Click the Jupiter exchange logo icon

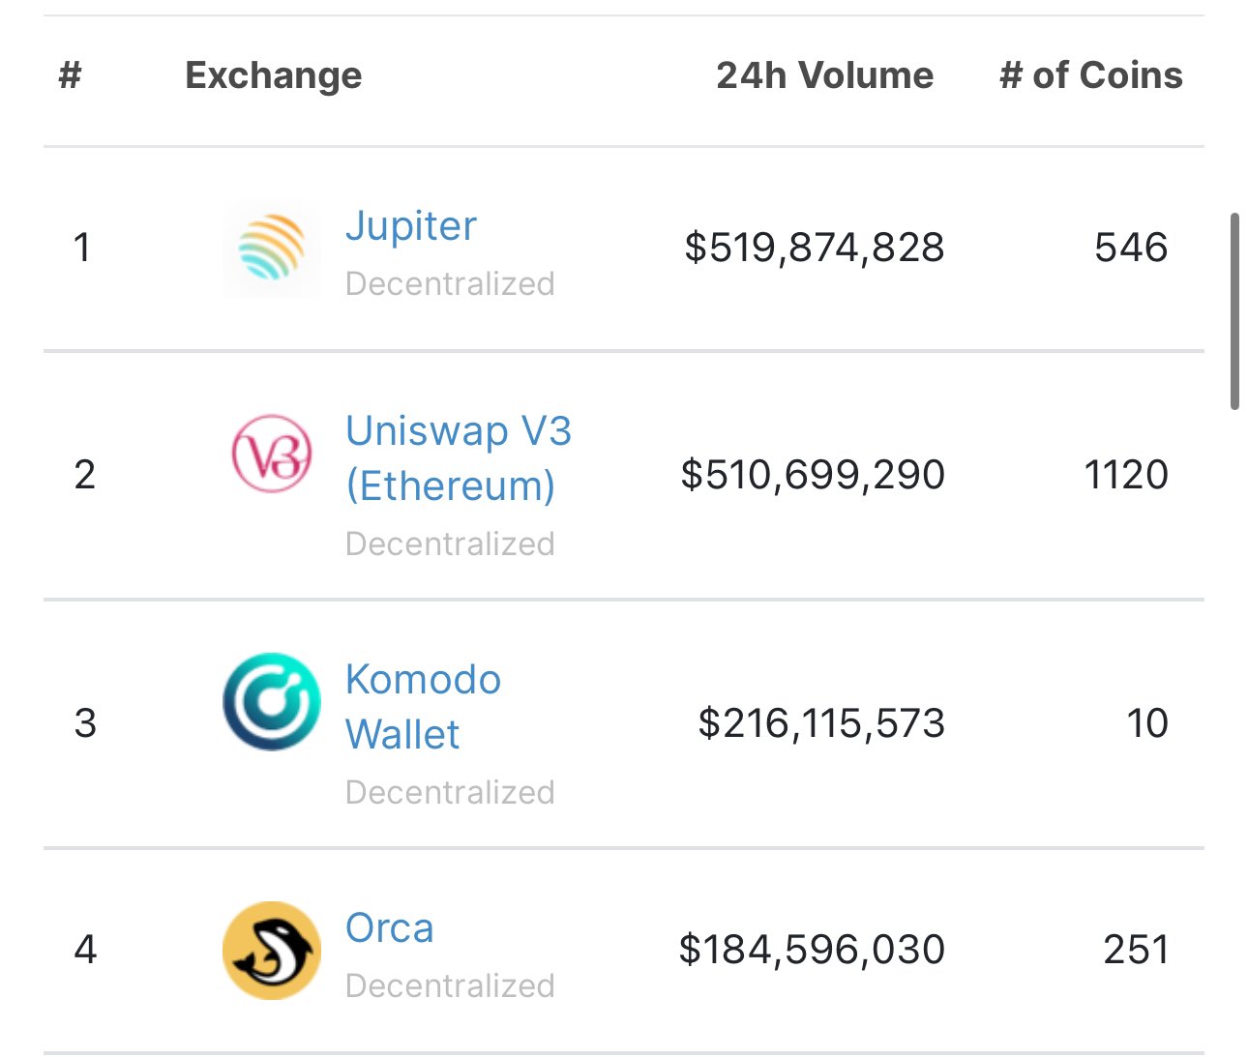(x=272, y=249)
